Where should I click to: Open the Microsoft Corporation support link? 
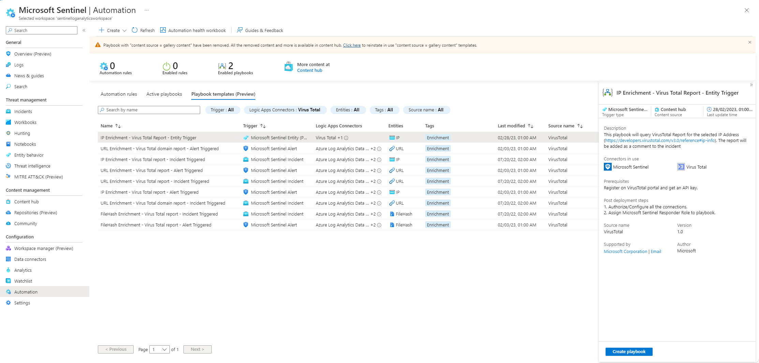pos(625,251)
